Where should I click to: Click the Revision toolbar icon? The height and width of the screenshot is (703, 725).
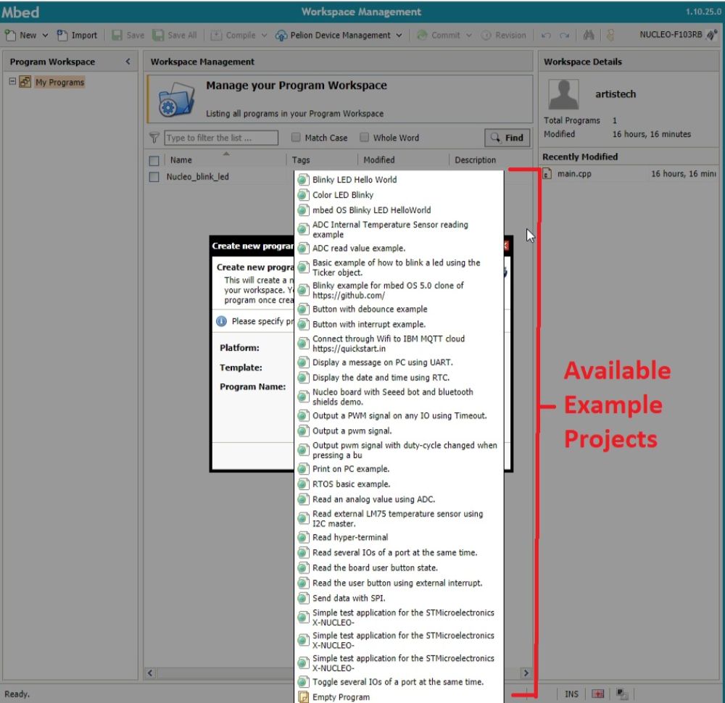click(486, 35)
